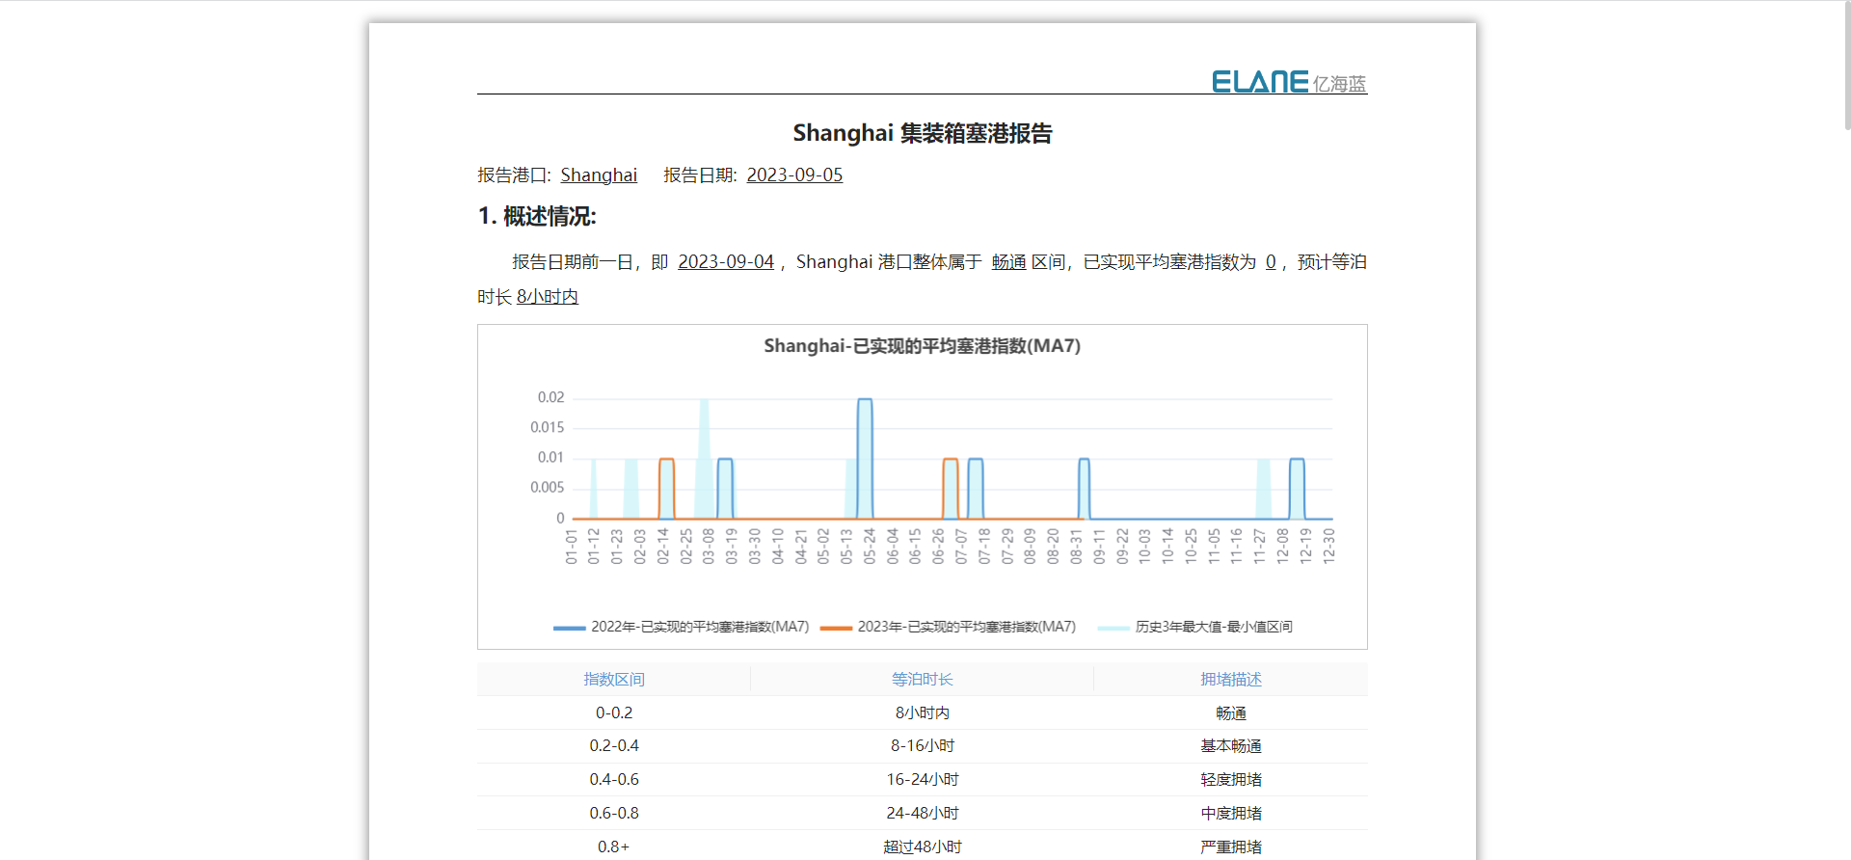
Task: Click the 05-24 x-axis date label
Action: pos(869,546)
